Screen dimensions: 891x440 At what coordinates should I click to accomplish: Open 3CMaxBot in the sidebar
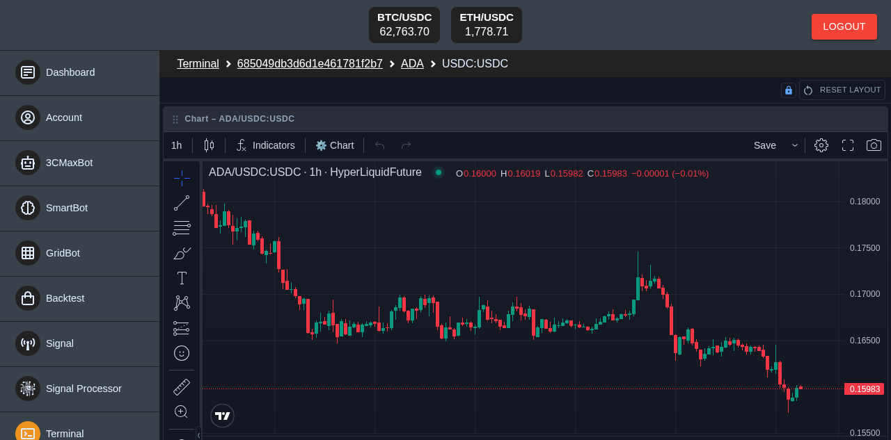[x=79, y=163]
